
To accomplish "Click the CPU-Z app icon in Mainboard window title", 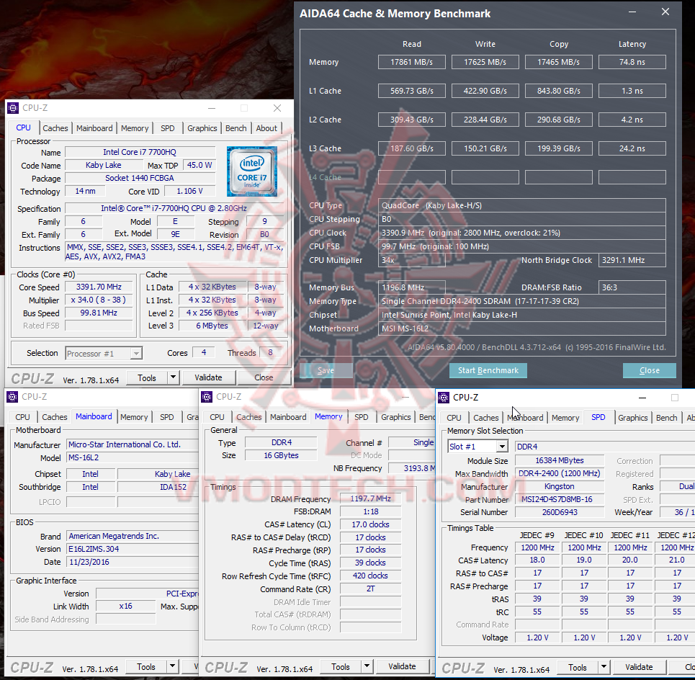I will click(x=12, y=397).
